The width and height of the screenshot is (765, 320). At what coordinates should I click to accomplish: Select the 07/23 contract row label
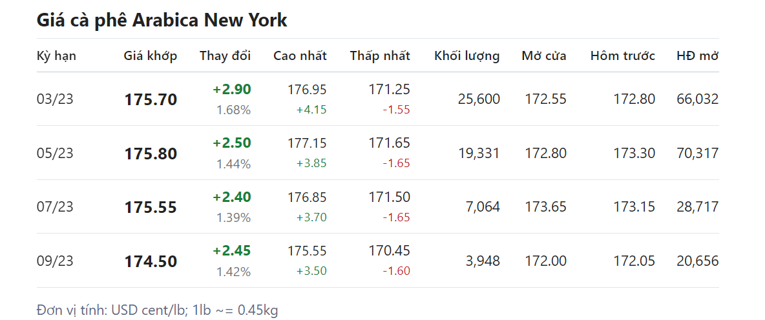tap(55, 207)
